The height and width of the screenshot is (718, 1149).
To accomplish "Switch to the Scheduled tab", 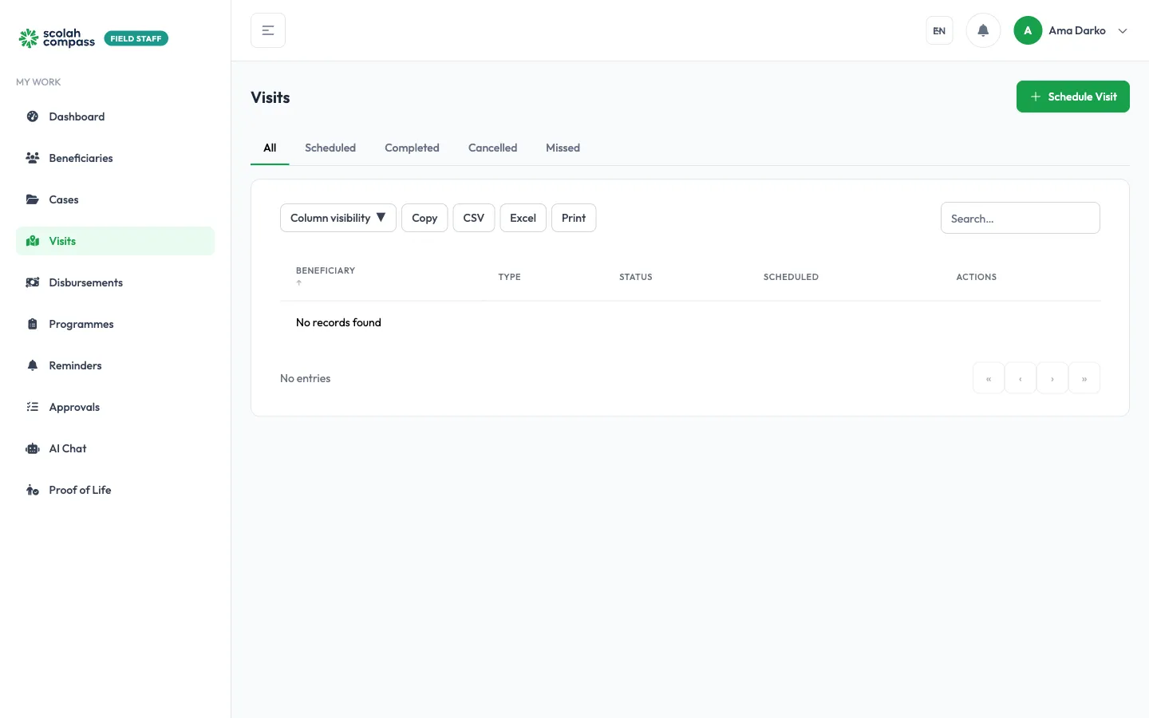I will tap(330, 148).
